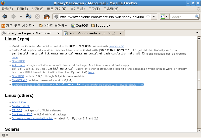Open the list all tabs dropdown
201x138 pixels.
pyautogui.click(x=197, y=33)
